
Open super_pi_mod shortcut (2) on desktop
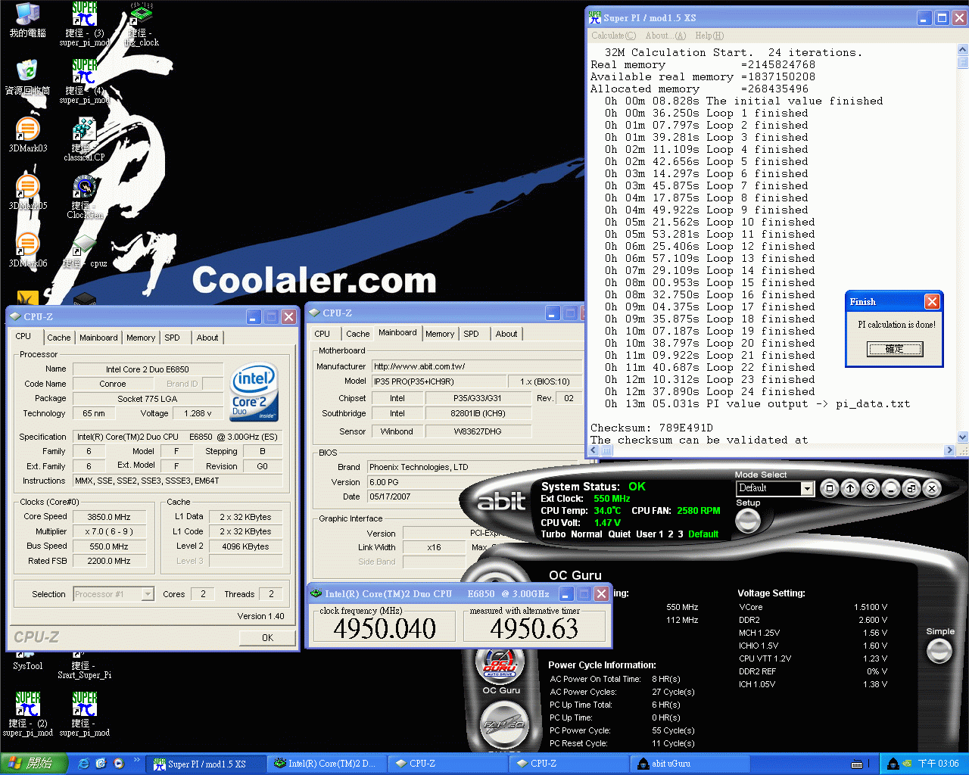click(x=27, y=714)
